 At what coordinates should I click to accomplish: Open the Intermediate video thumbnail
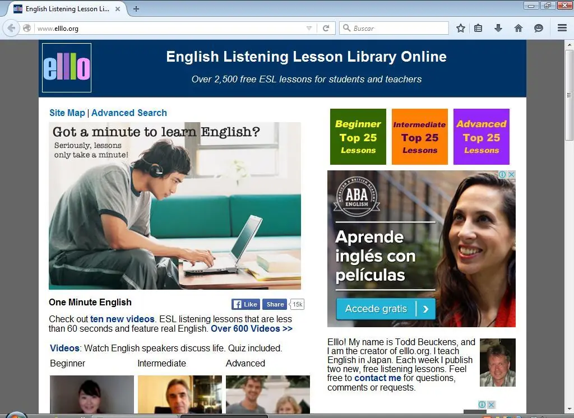pos(180,394)
